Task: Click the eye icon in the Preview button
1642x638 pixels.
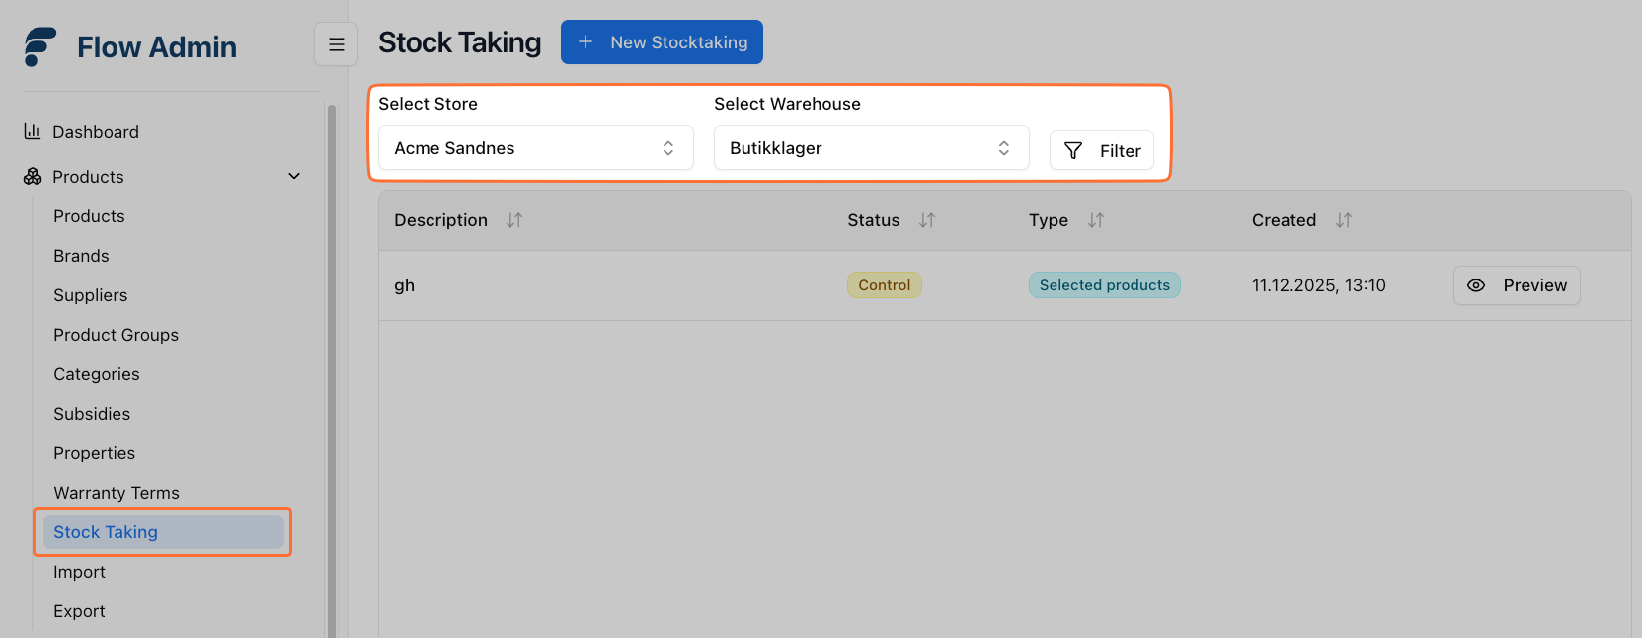Action: (x=1476, y=285)
